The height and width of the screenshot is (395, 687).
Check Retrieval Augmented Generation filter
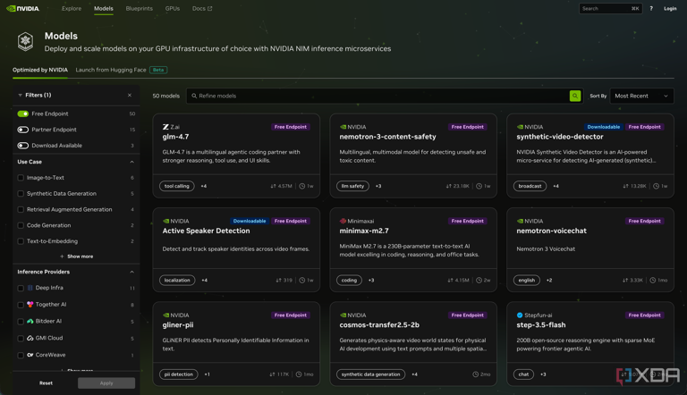tap(21, 209)
